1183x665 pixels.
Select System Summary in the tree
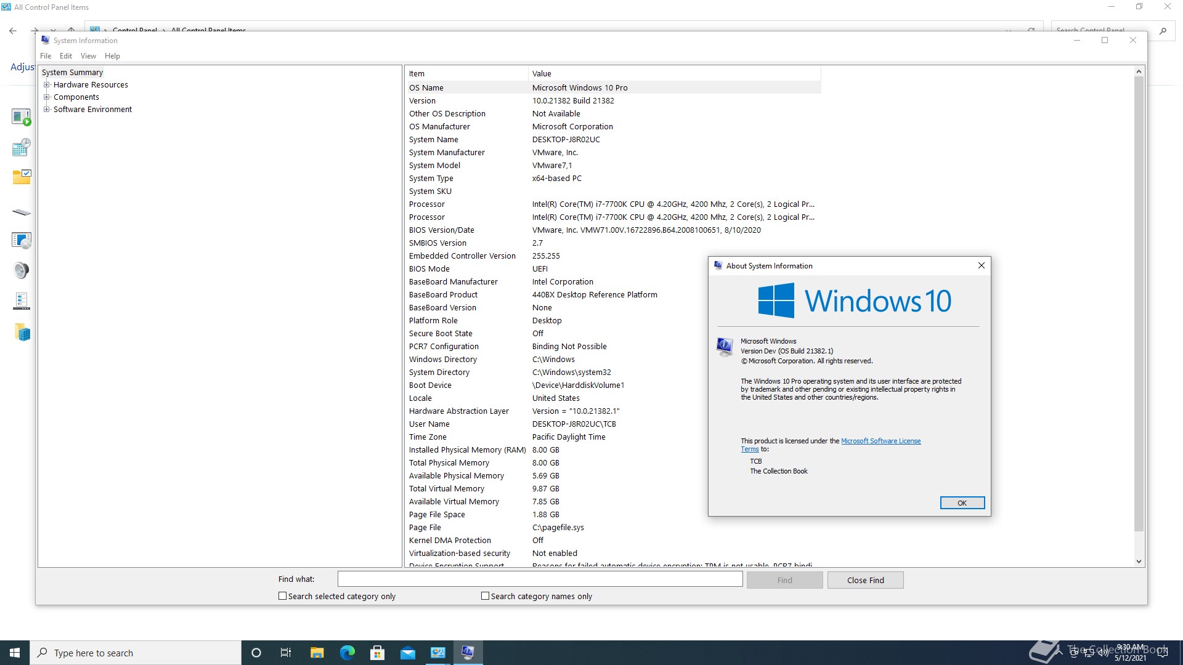coord(72,73)
